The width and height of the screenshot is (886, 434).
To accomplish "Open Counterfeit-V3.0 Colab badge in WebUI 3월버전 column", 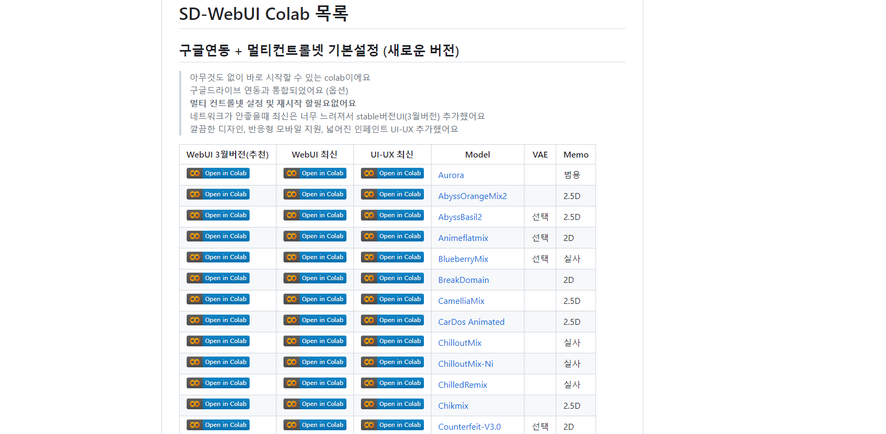I will (x=218, y=425).
